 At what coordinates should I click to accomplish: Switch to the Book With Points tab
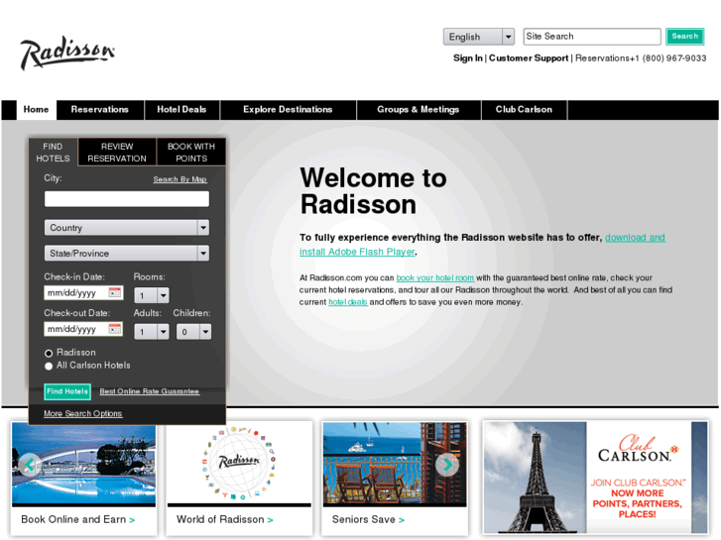(x=191, y=153)
